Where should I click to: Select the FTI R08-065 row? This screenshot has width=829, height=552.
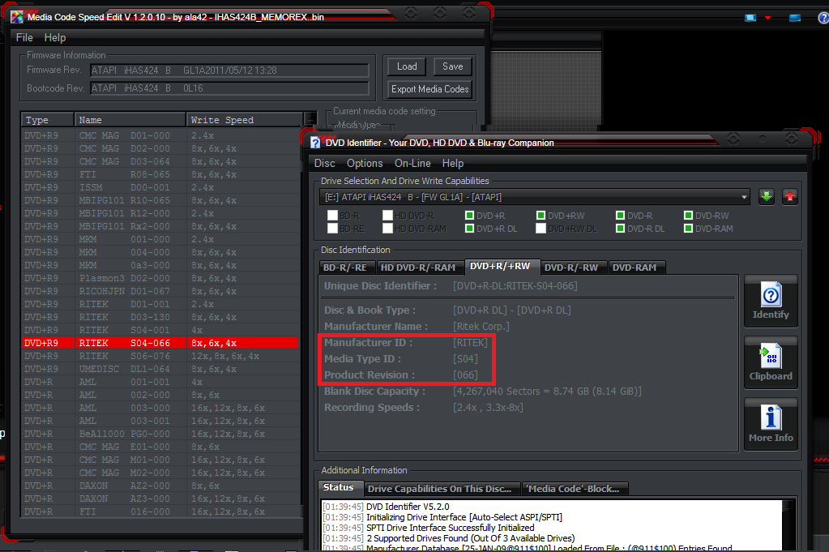click(x=160, y=174)
